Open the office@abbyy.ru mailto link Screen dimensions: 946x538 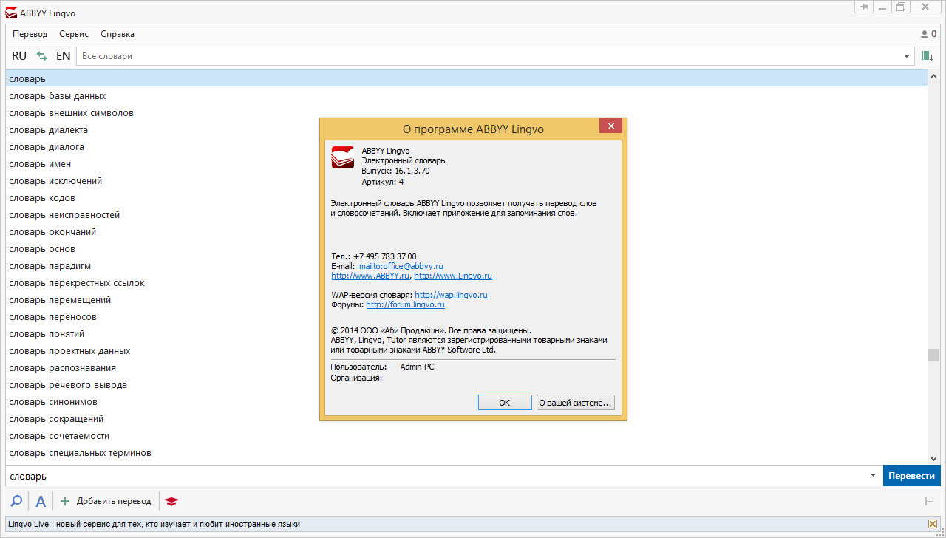401,266
